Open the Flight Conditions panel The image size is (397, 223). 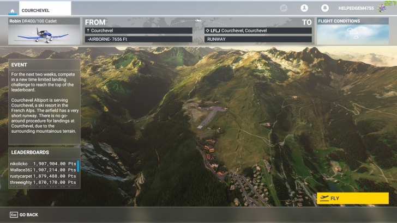(353, 31)
